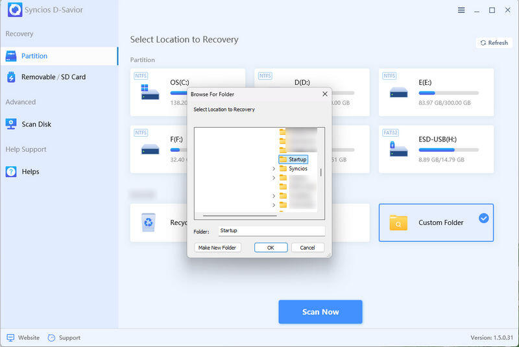Select the Syncios folder in tree
519x347 pixels.
click(298, 169)
